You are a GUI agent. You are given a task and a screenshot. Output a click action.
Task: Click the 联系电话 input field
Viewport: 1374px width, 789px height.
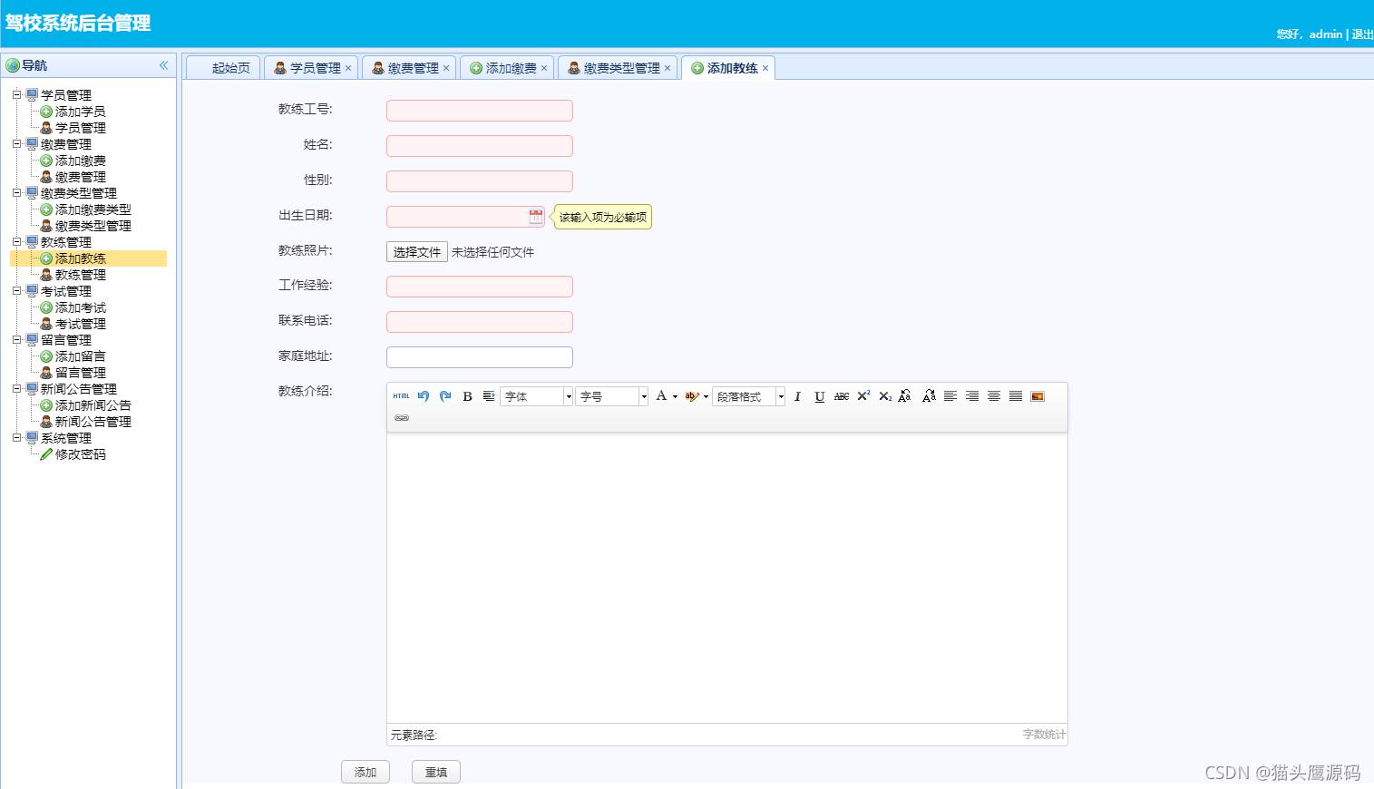tap(480, 322)
